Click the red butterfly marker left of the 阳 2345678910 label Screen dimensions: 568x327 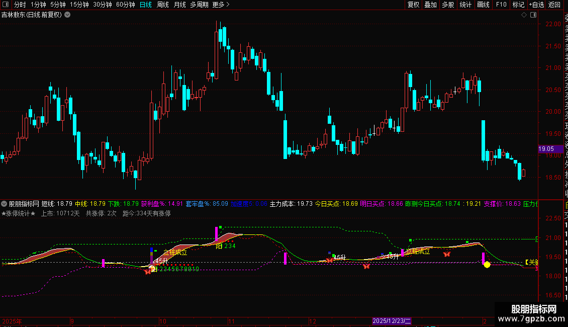[x=147, y=272]
